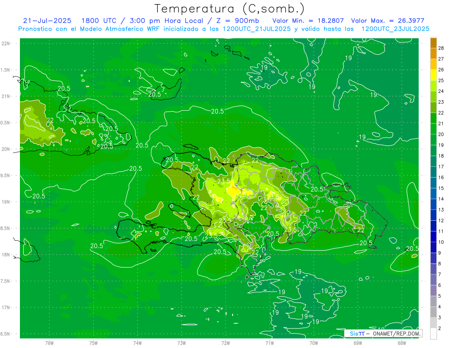Click the yellow legend band between 25 and 26

point(433,75)
